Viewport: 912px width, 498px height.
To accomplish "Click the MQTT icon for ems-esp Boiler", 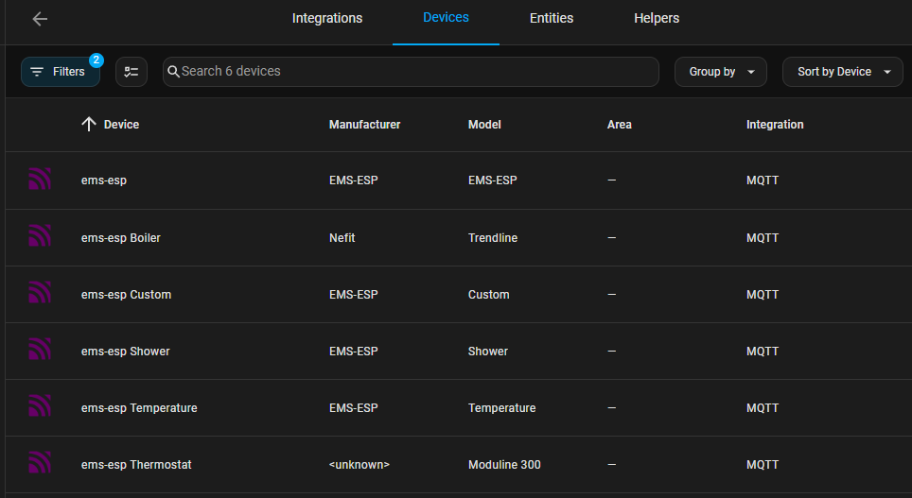I will coord(39,236).
